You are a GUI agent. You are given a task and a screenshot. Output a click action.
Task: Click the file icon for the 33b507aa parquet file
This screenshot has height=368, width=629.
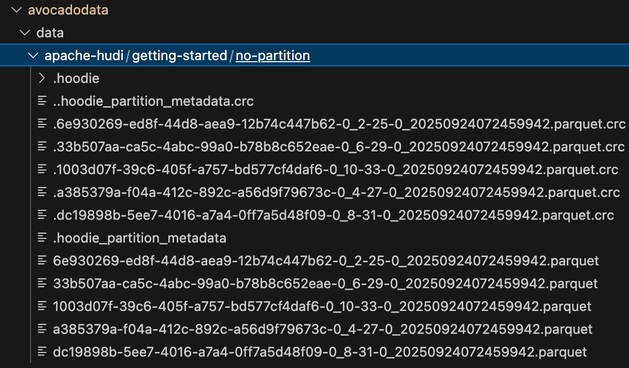(42, 284)
